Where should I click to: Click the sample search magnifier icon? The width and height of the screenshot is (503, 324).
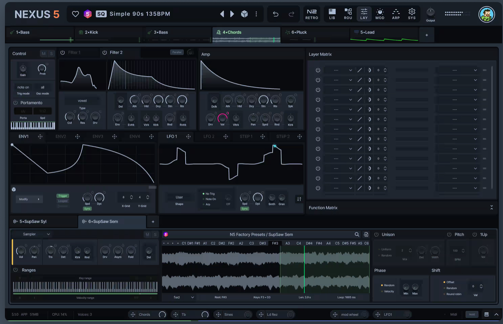pos(357,234)
